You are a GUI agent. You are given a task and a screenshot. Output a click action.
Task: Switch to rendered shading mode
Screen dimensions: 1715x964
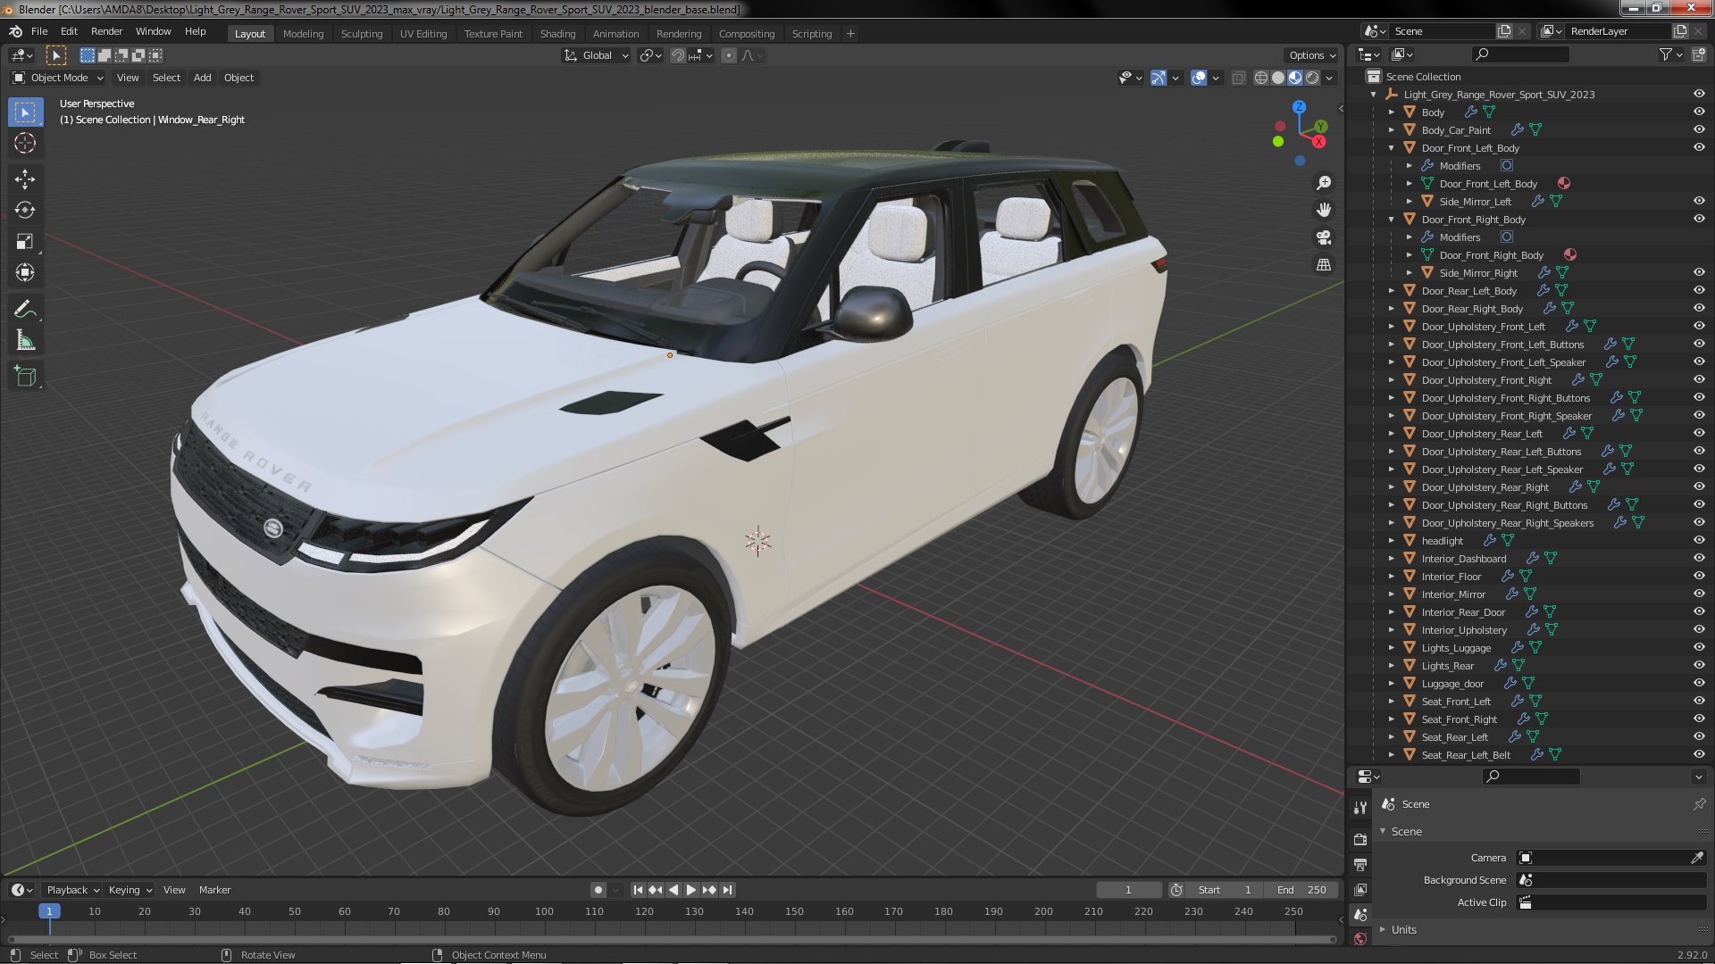(1312, 78)
